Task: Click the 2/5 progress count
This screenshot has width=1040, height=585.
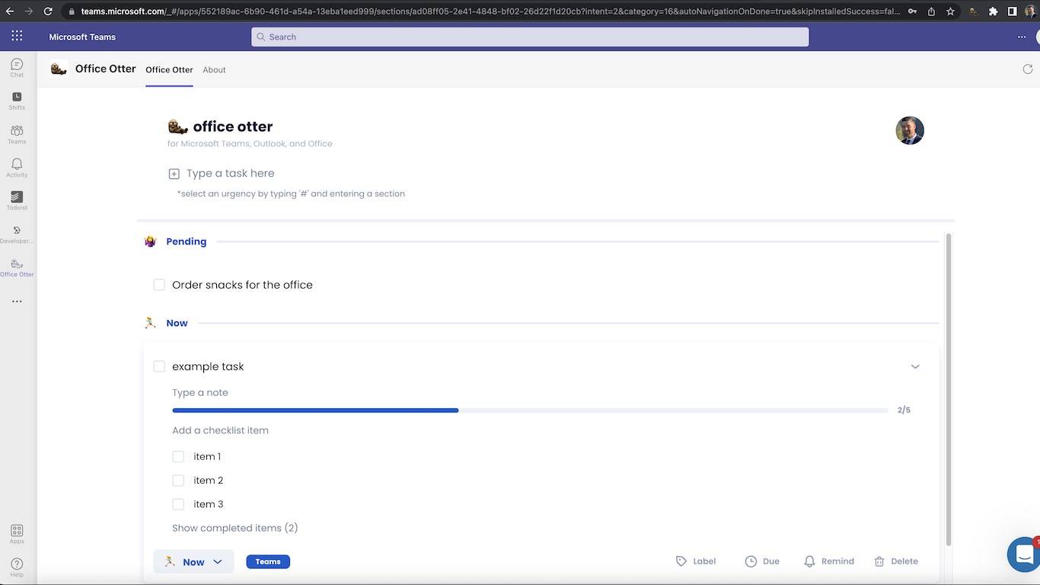Action: [904, 411]
